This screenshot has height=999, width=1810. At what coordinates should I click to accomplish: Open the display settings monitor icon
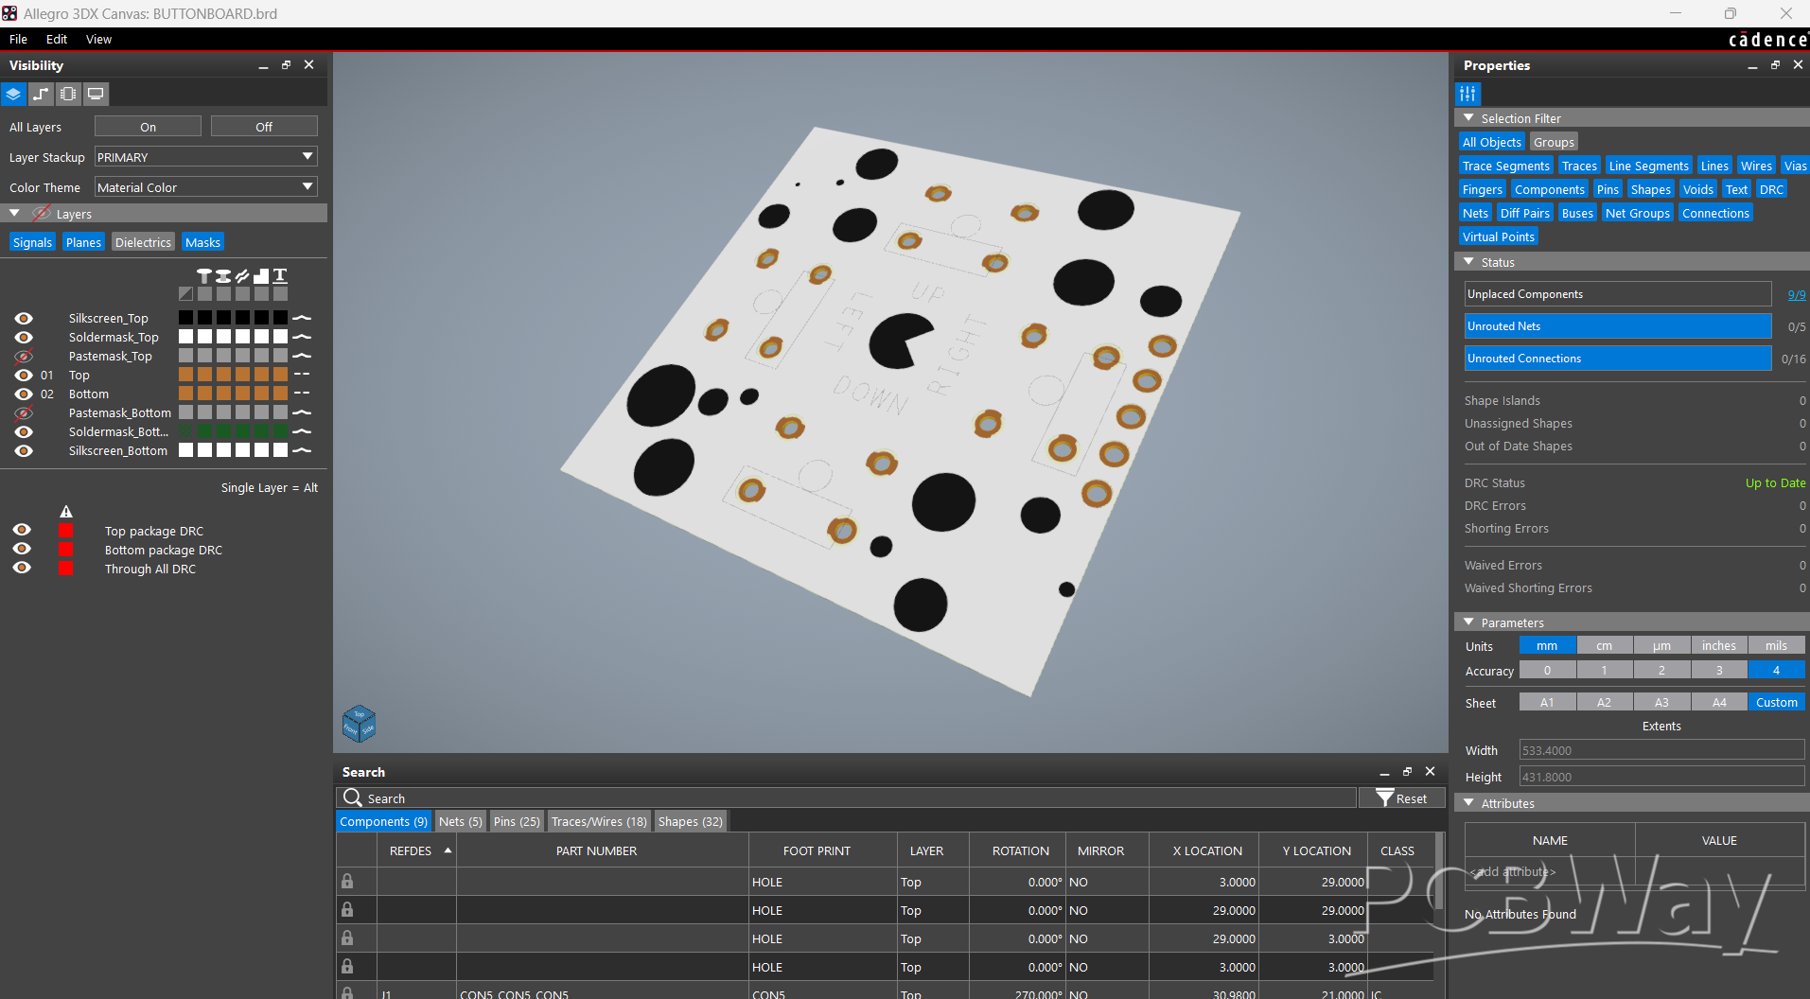click(96, 94)
